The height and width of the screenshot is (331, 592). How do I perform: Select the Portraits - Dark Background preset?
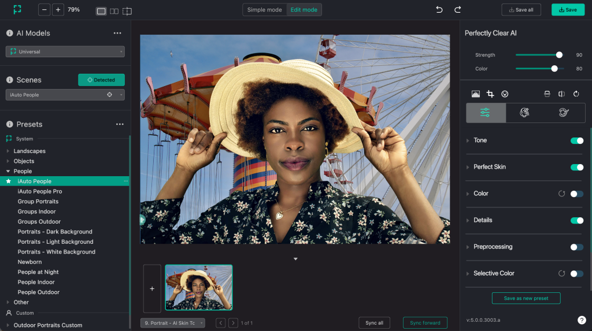click(55, 232)
